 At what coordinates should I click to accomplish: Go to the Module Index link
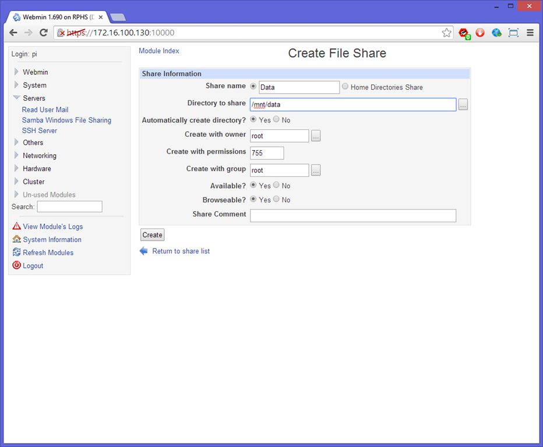point(159,51)
